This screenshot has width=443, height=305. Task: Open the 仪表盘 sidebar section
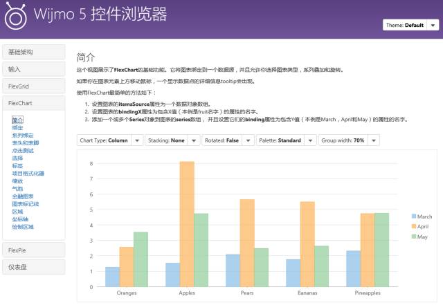point(34,267)
